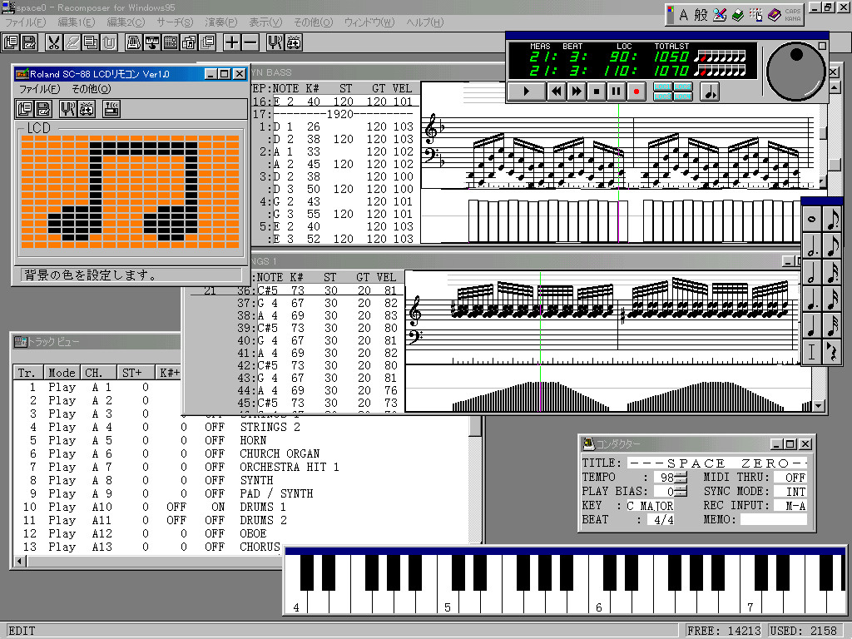This screenshot has height=639, width=852.
Task: Open the サーチ(S) menu
Action: coord(175,22)
